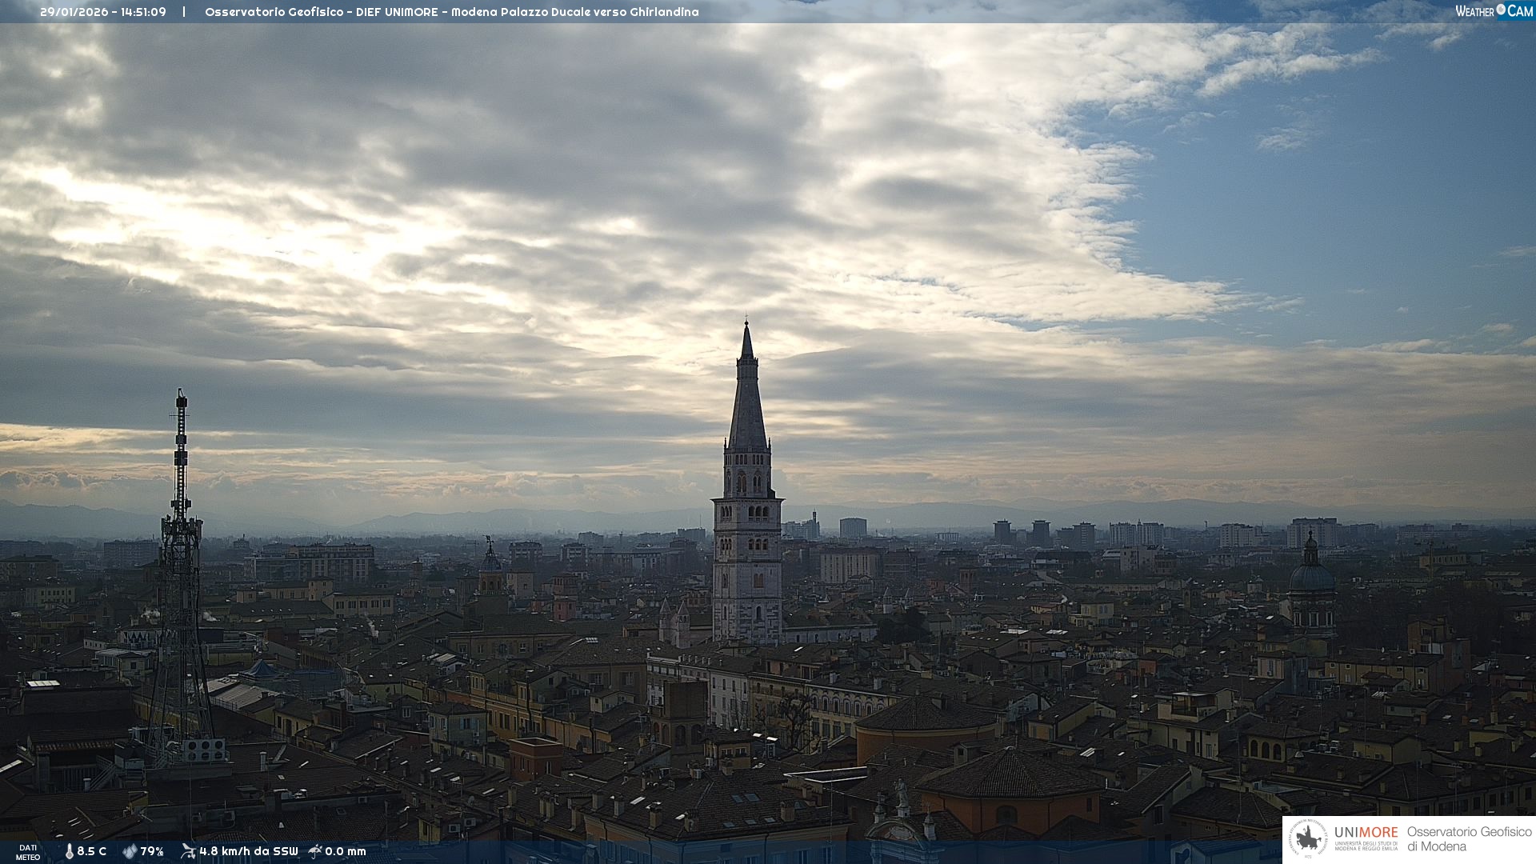Screen dimensions: 1536x864
Task: Click the DATI METEO label
Action: coord(28,852)
